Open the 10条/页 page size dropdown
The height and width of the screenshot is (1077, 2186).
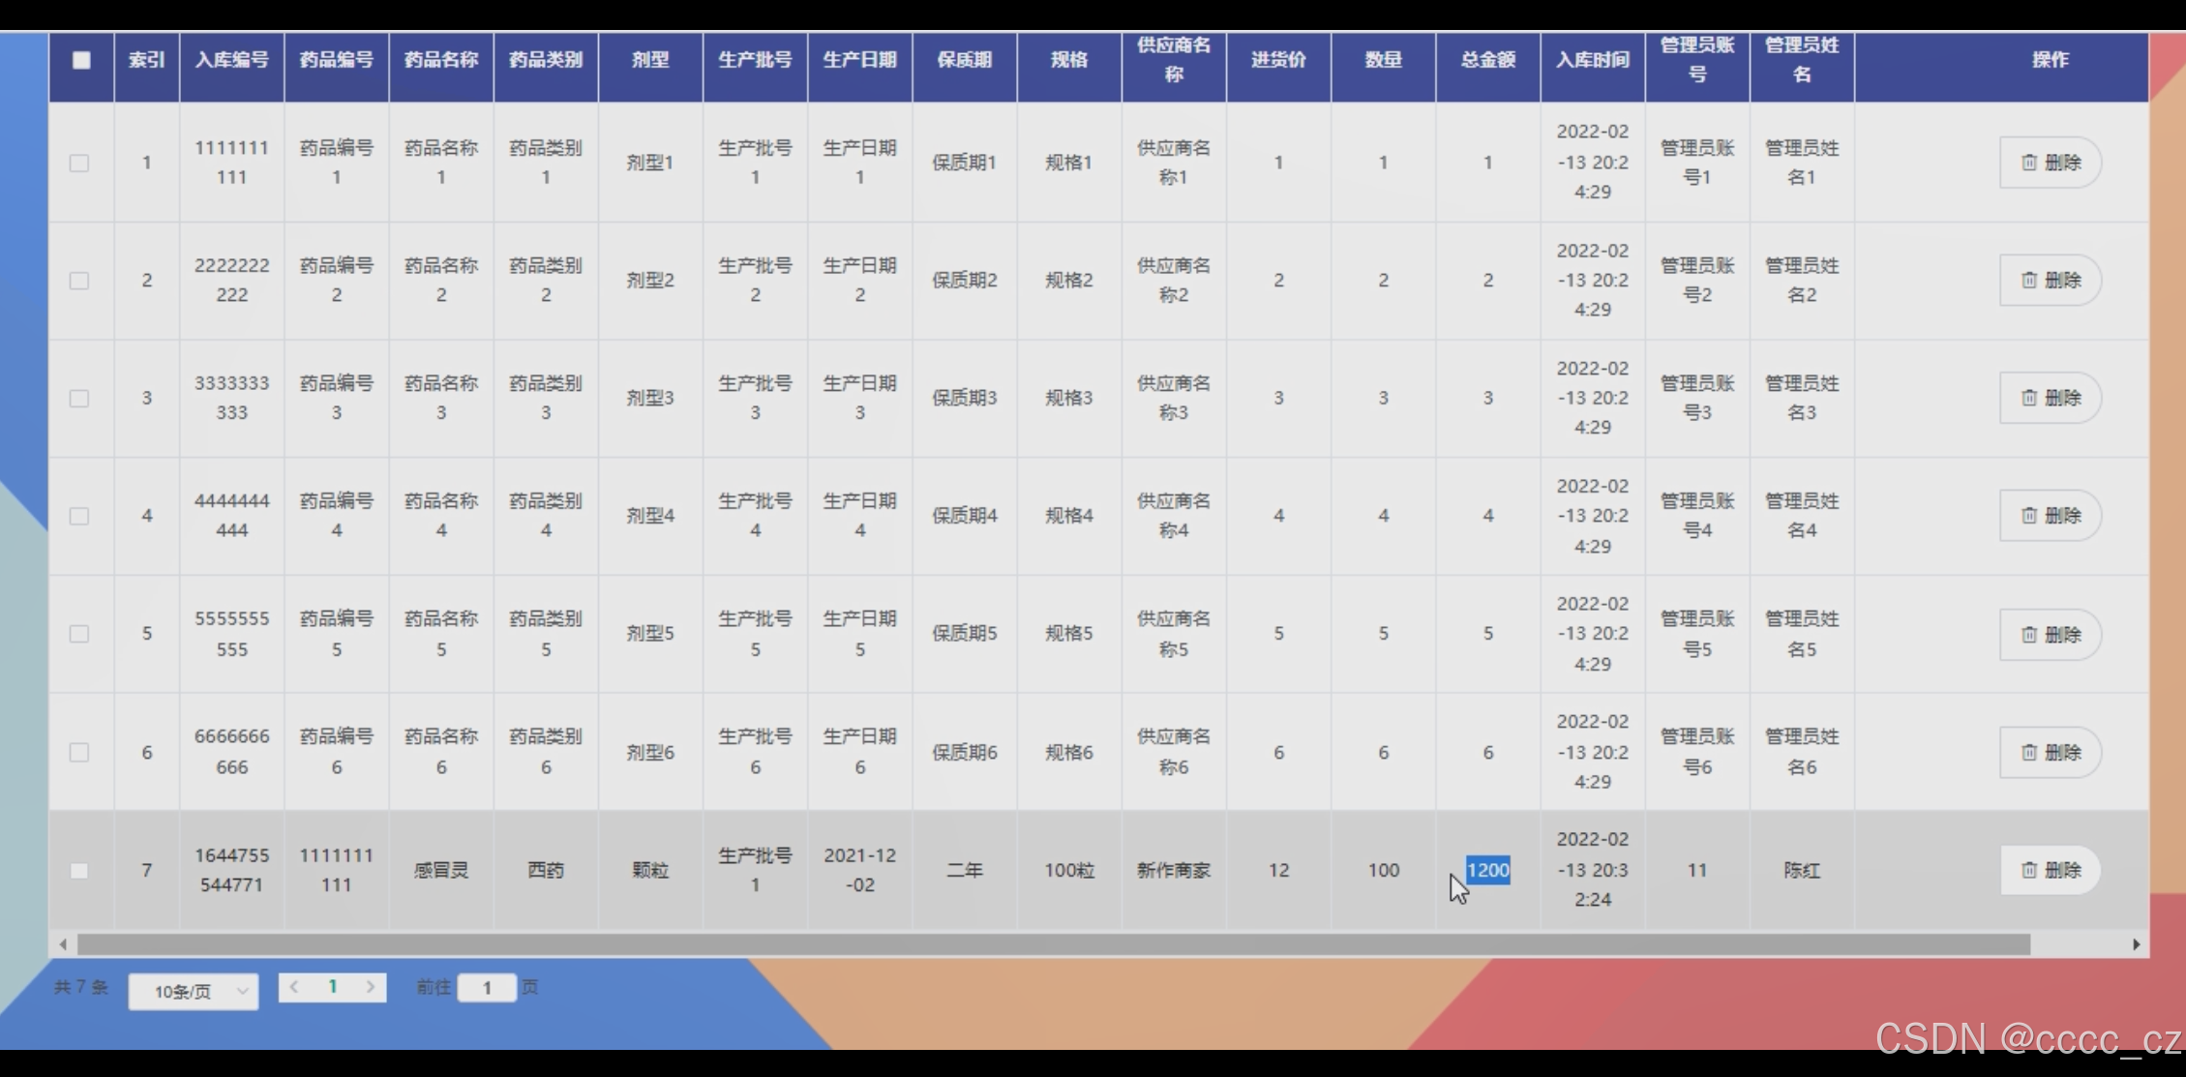click(x=194, y=991)
